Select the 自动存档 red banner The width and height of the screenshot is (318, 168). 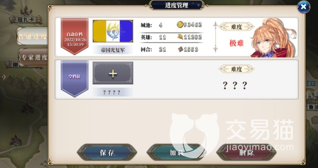click(75, 36)
